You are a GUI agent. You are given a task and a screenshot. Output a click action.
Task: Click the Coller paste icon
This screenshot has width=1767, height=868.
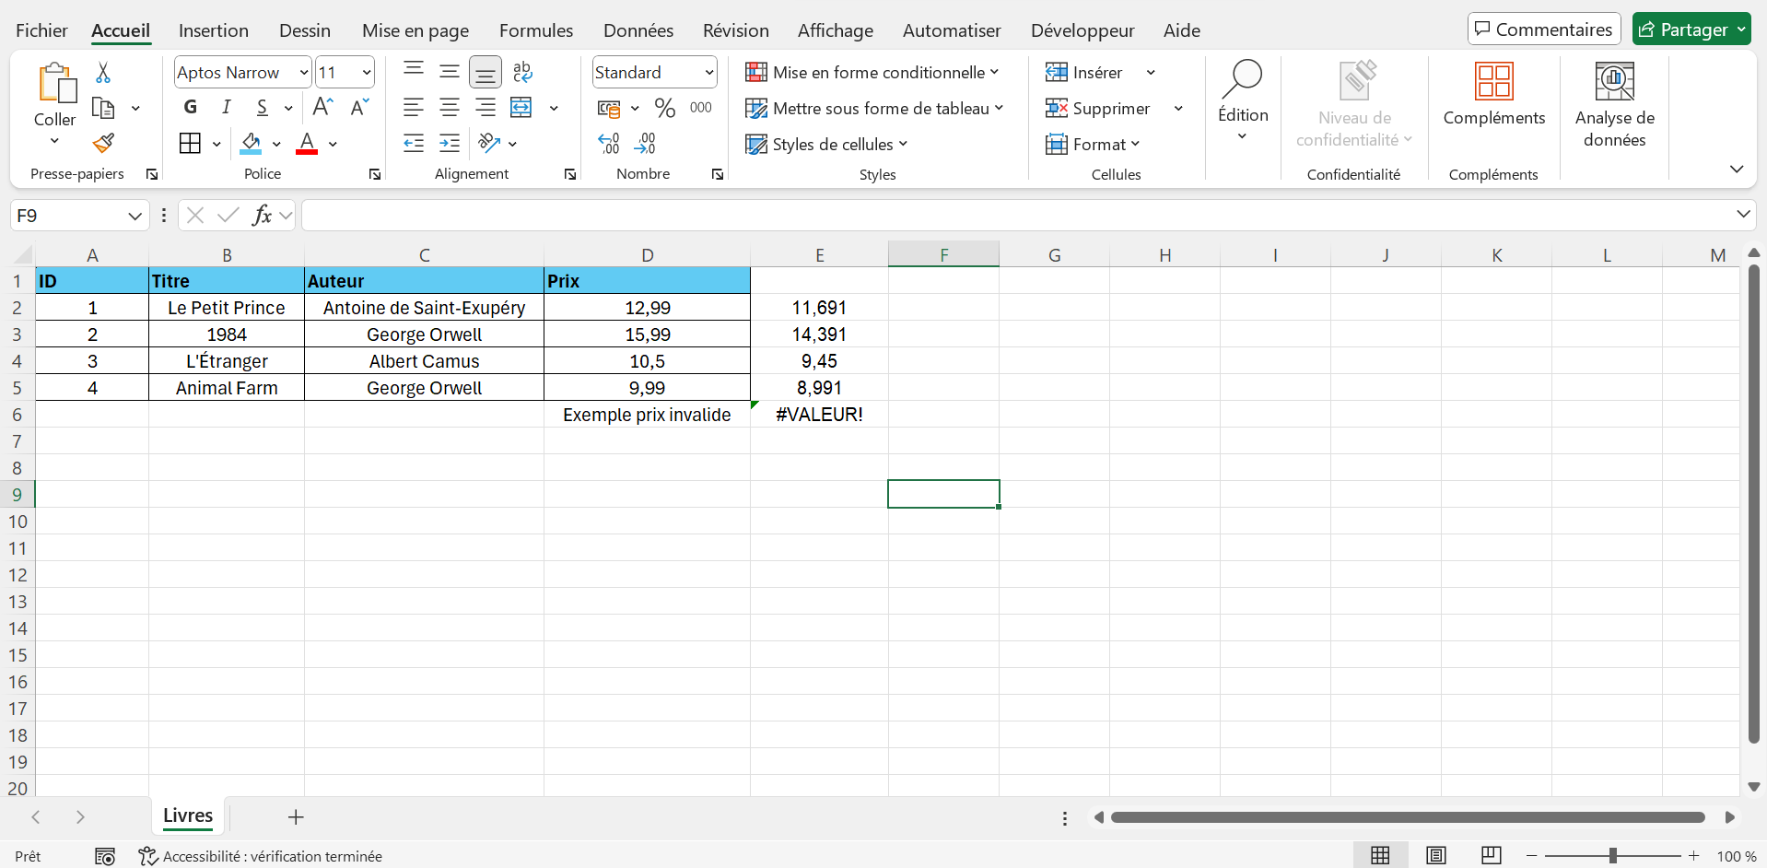point(57,82)
